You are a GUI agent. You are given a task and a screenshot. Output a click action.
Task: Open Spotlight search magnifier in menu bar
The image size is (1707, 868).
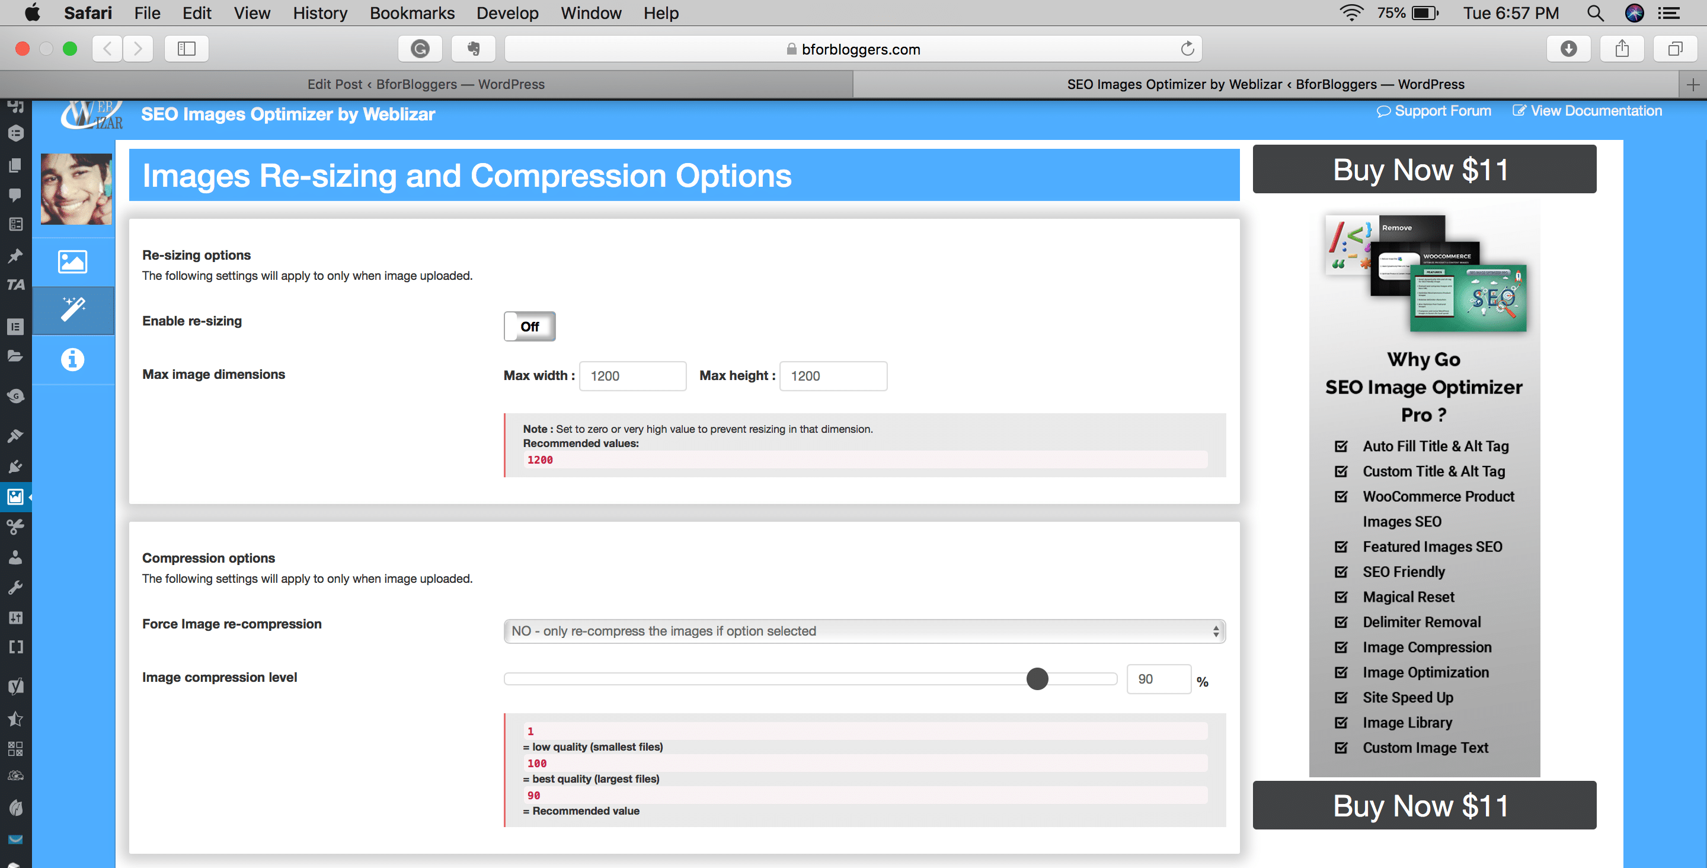coord(1596,13)
